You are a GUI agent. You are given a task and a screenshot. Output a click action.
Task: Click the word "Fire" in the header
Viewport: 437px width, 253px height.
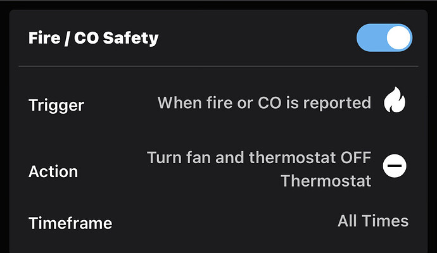click(x=42, y=38)
